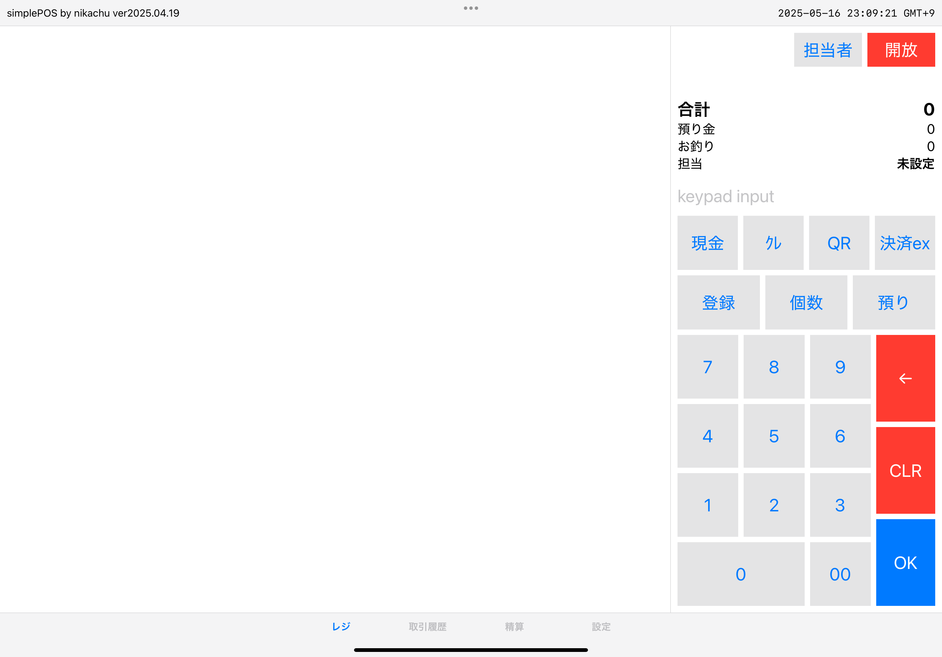The height and width of the screenshot is (657, 942).
Task: Open the 担当者 staff selector
Action: (x=827, y=50)
